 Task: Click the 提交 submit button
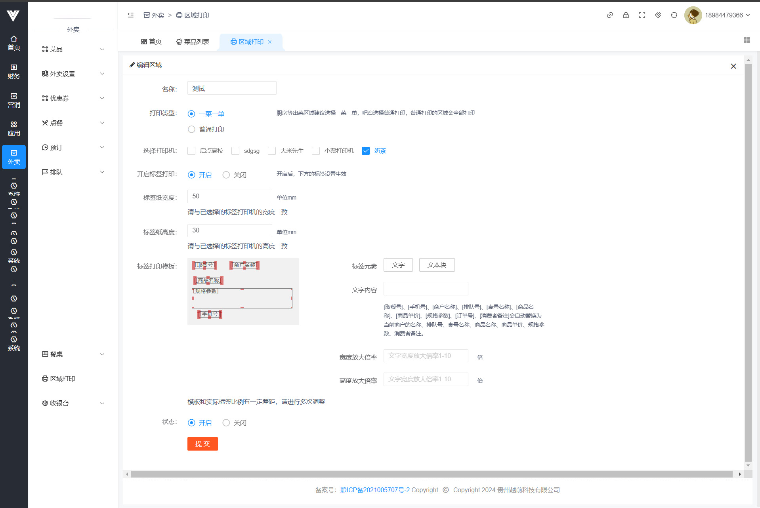coord(202,444)
